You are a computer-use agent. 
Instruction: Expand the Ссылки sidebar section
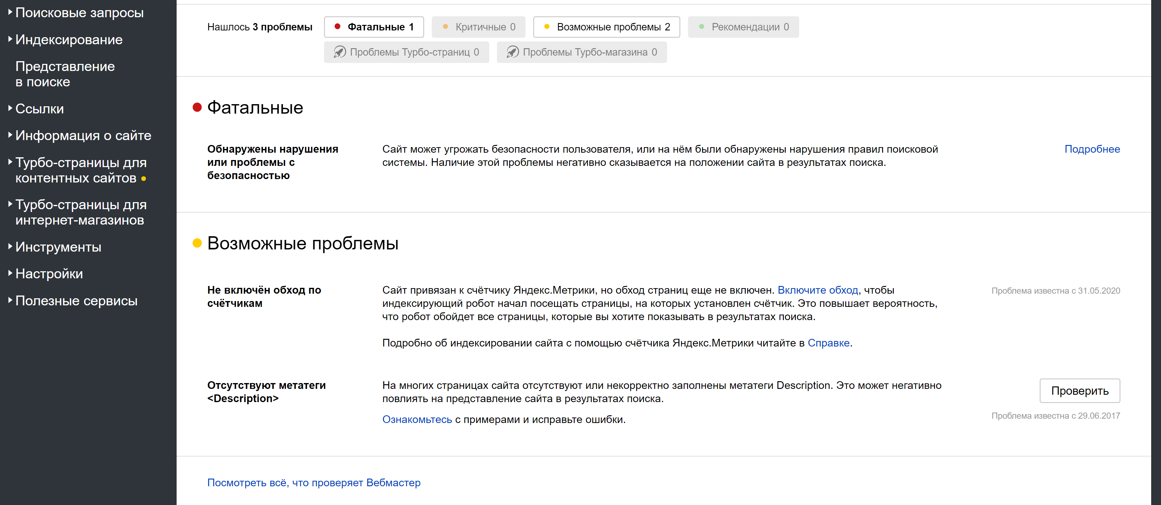tap(40, 109)
